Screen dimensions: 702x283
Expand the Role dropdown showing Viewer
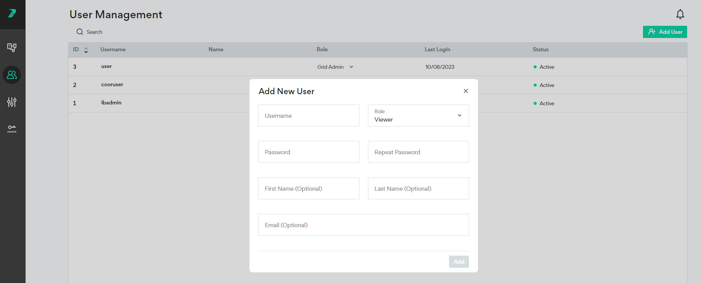point(418,115)
